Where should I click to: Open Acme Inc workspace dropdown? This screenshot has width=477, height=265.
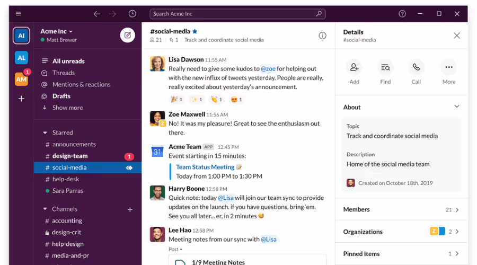(57, 31)
